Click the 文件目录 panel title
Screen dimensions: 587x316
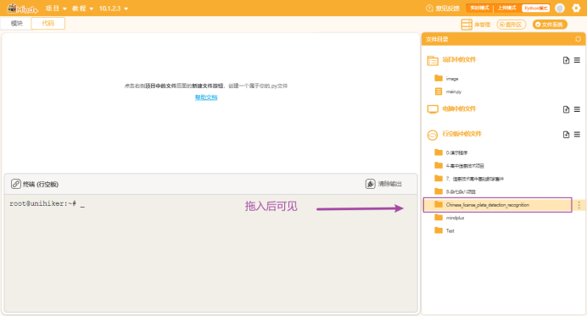coord(437,39)
